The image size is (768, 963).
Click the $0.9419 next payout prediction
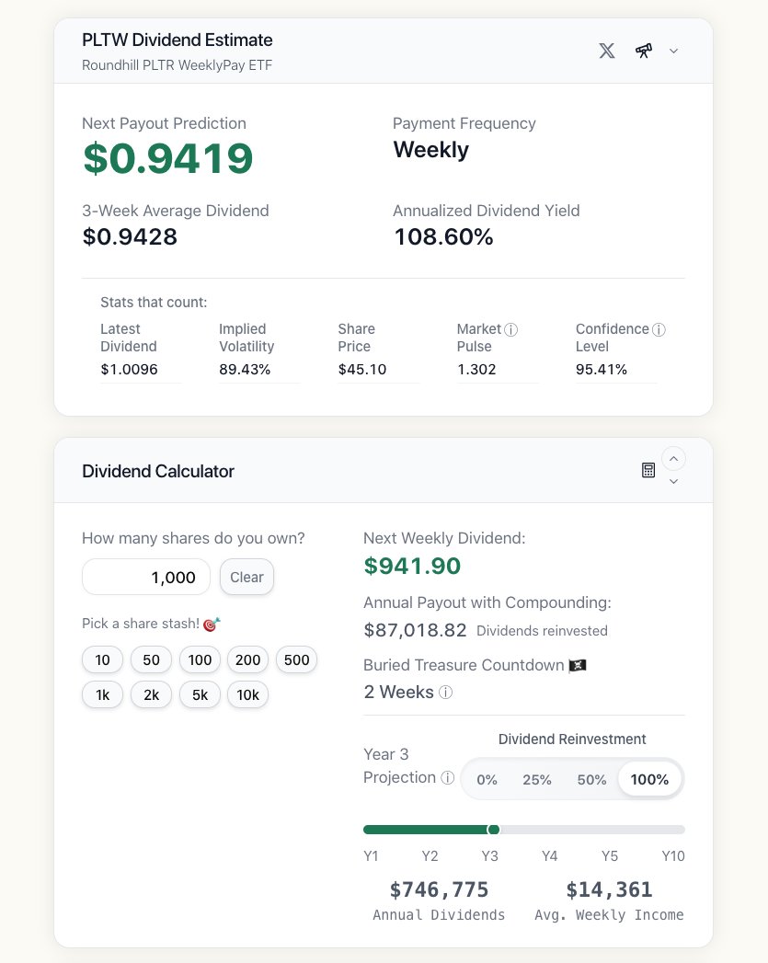click(167, 158)
